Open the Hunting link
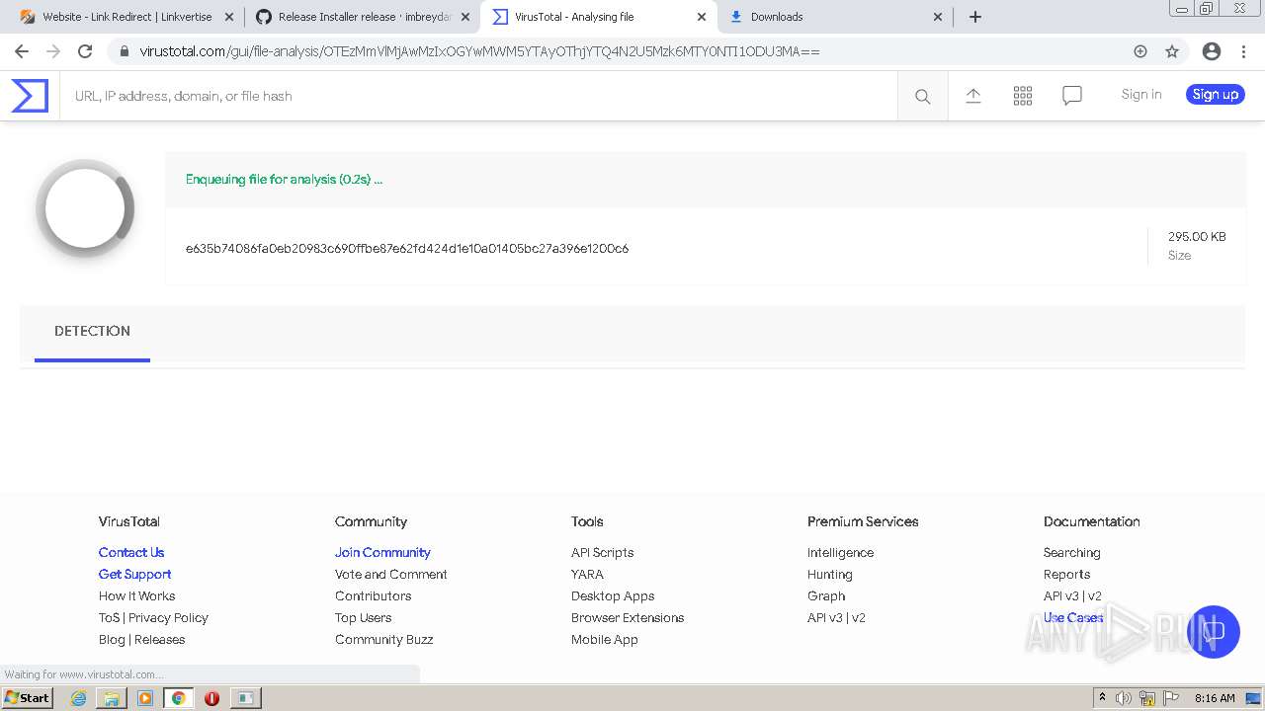Image resolution: width=1265 pixels, height=711 pixels. (830, 574)
